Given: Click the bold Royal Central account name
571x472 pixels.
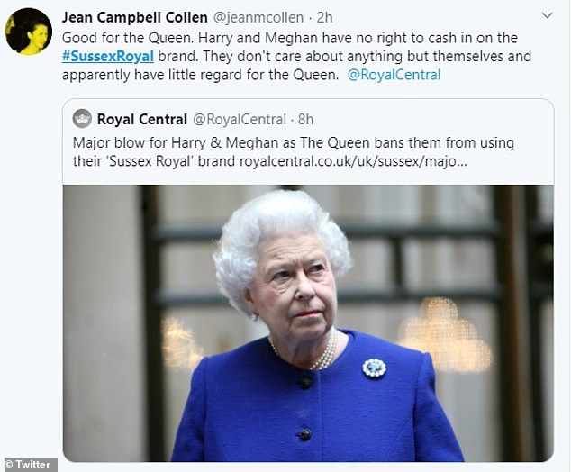Looking at the screenshot, I should [x=140, y=119].
